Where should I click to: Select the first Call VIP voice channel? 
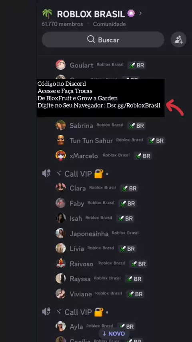pos(76,174)
